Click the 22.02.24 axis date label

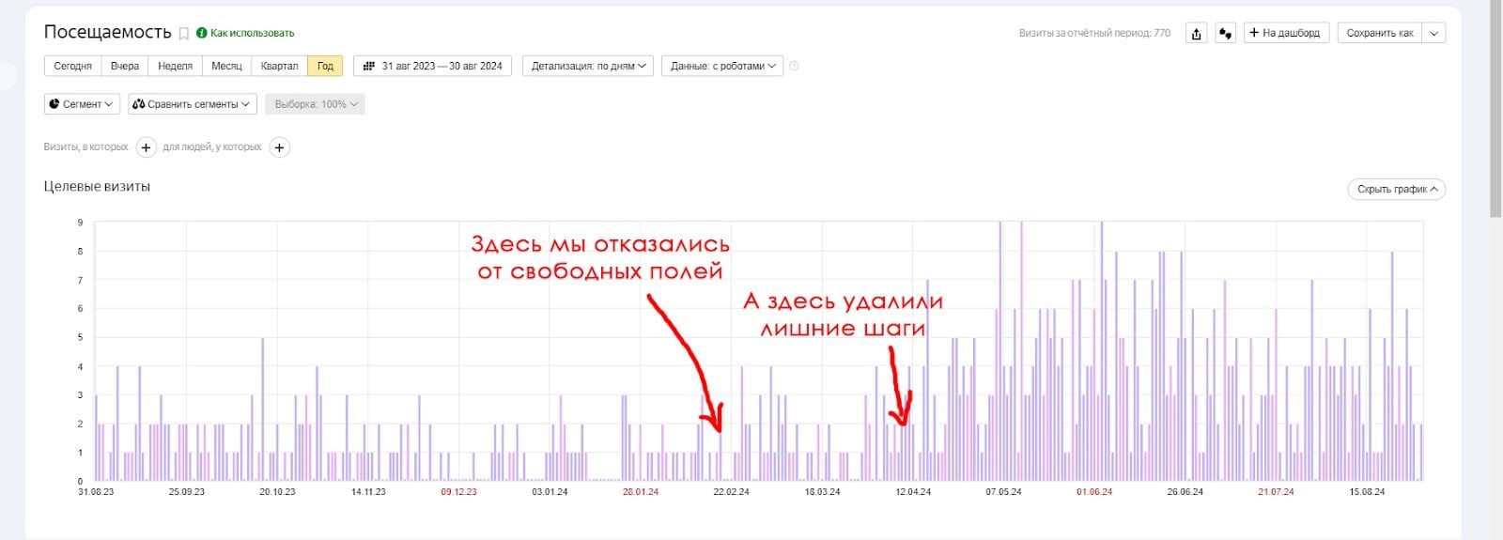731,492
